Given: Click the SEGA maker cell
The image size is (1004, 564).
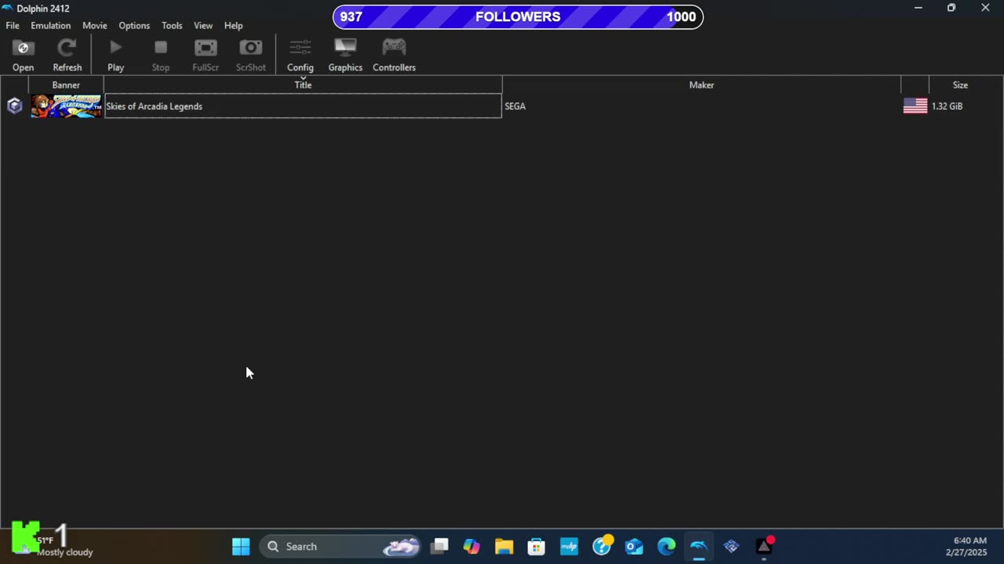Looking at the screenshot, I should 515,107.
